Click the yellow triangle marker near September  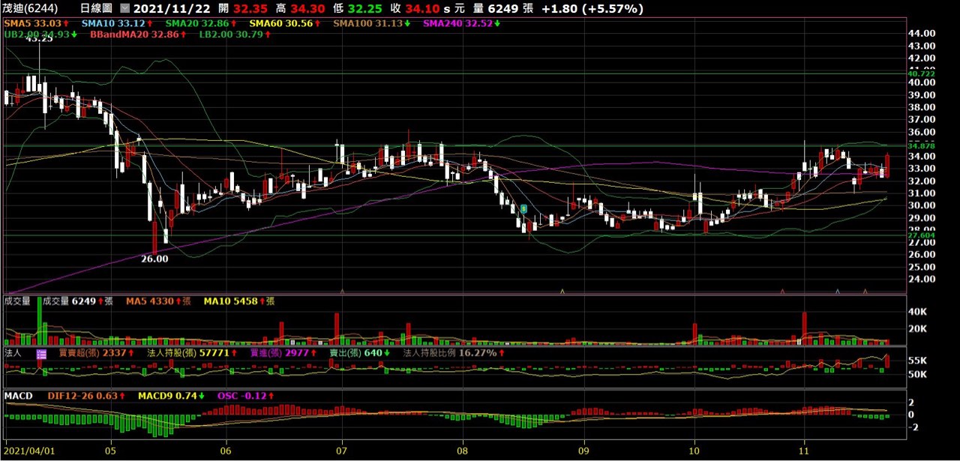(562, 291)
